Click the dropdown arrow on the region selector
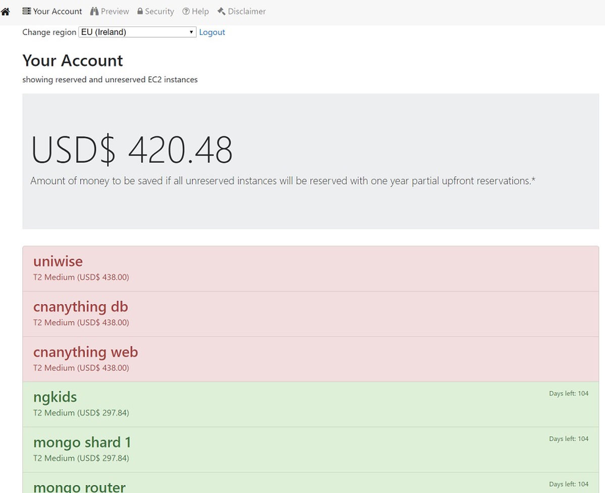Image resolution: width=605 pixels, height=493 pixels. pyautogui.click(x=191, y=32)
